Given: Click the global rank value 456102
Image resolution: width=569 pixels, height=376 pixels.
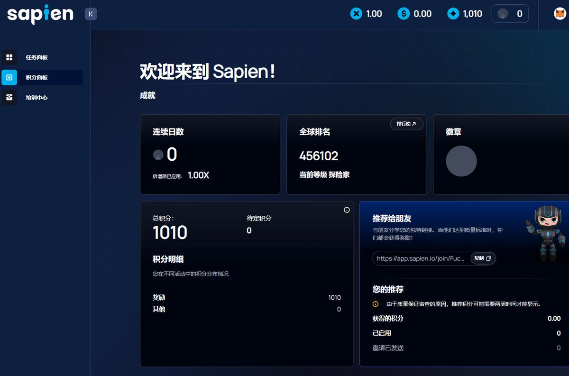Looking at the screenshot, I should (319, 156).
